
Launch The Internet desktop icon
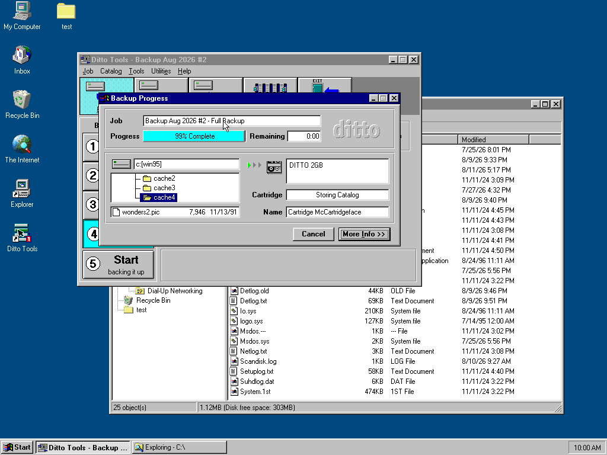tap(22, 149)
